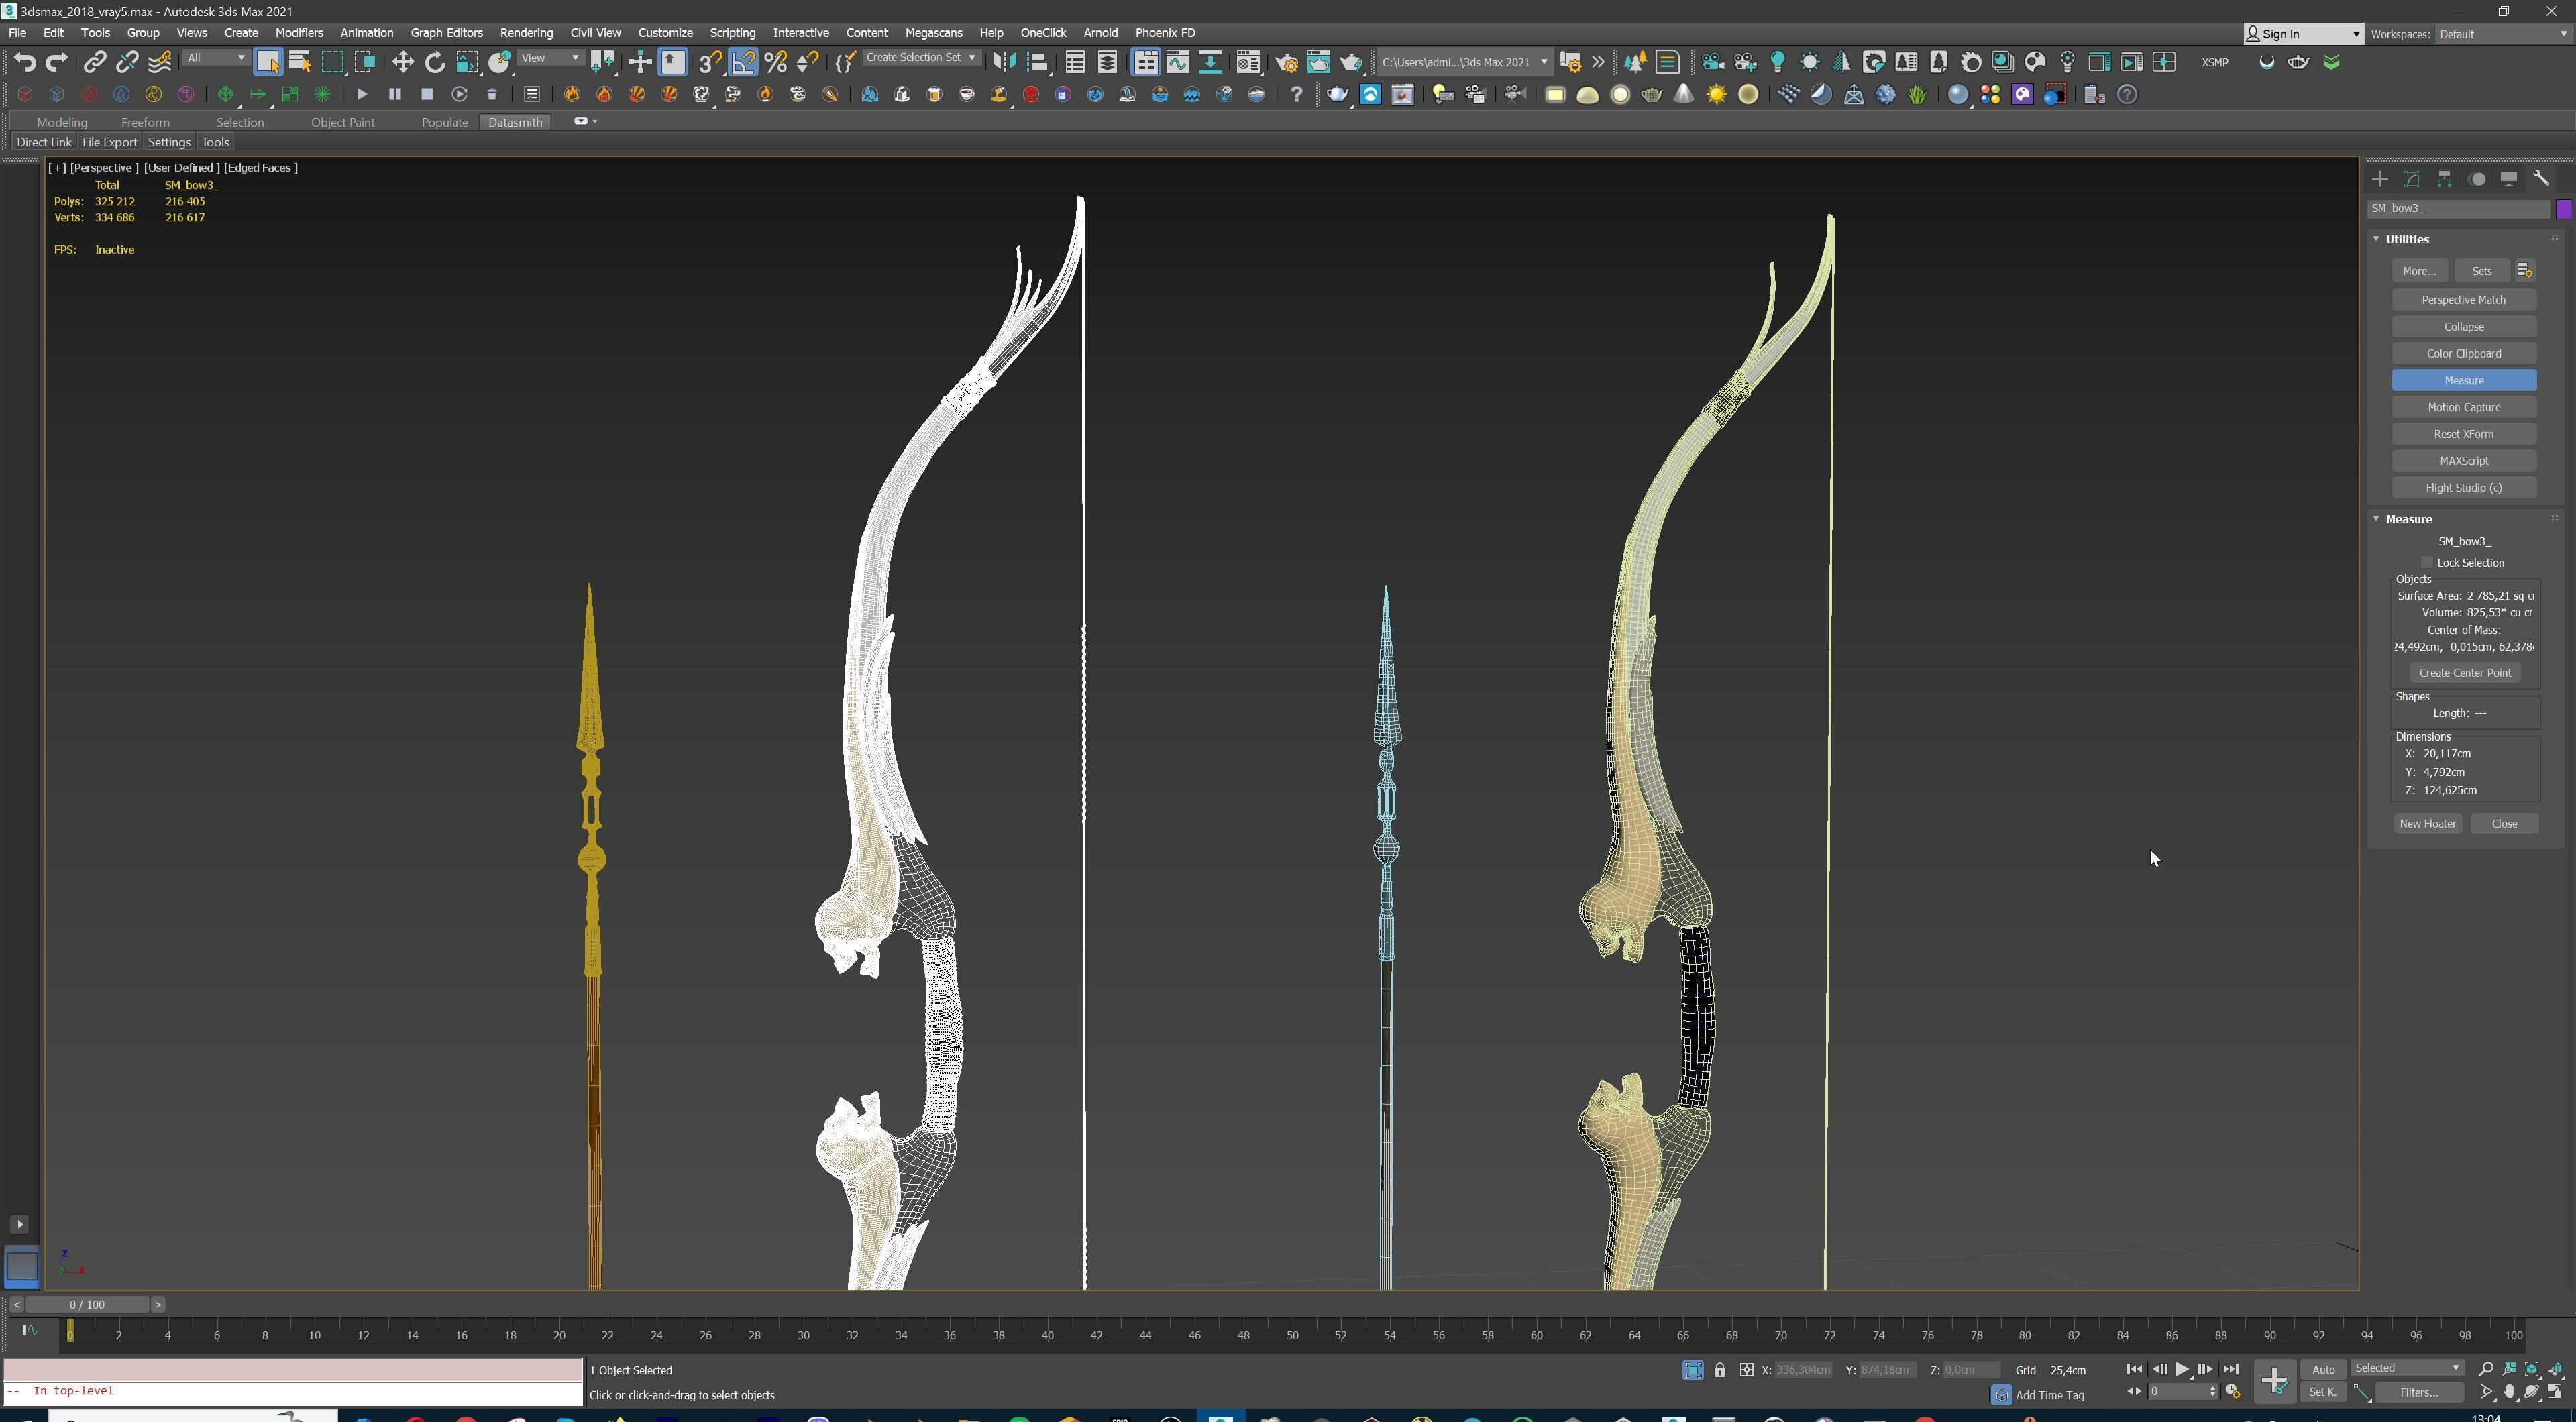
Task: Open the Rendering menu
Action: (x=526, y=33)
